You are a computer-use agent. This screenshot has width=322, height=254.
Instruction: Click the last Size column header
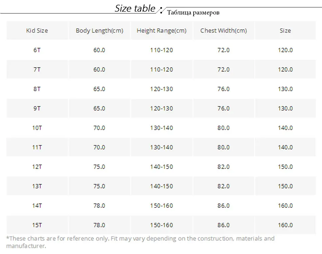(285, 30)
